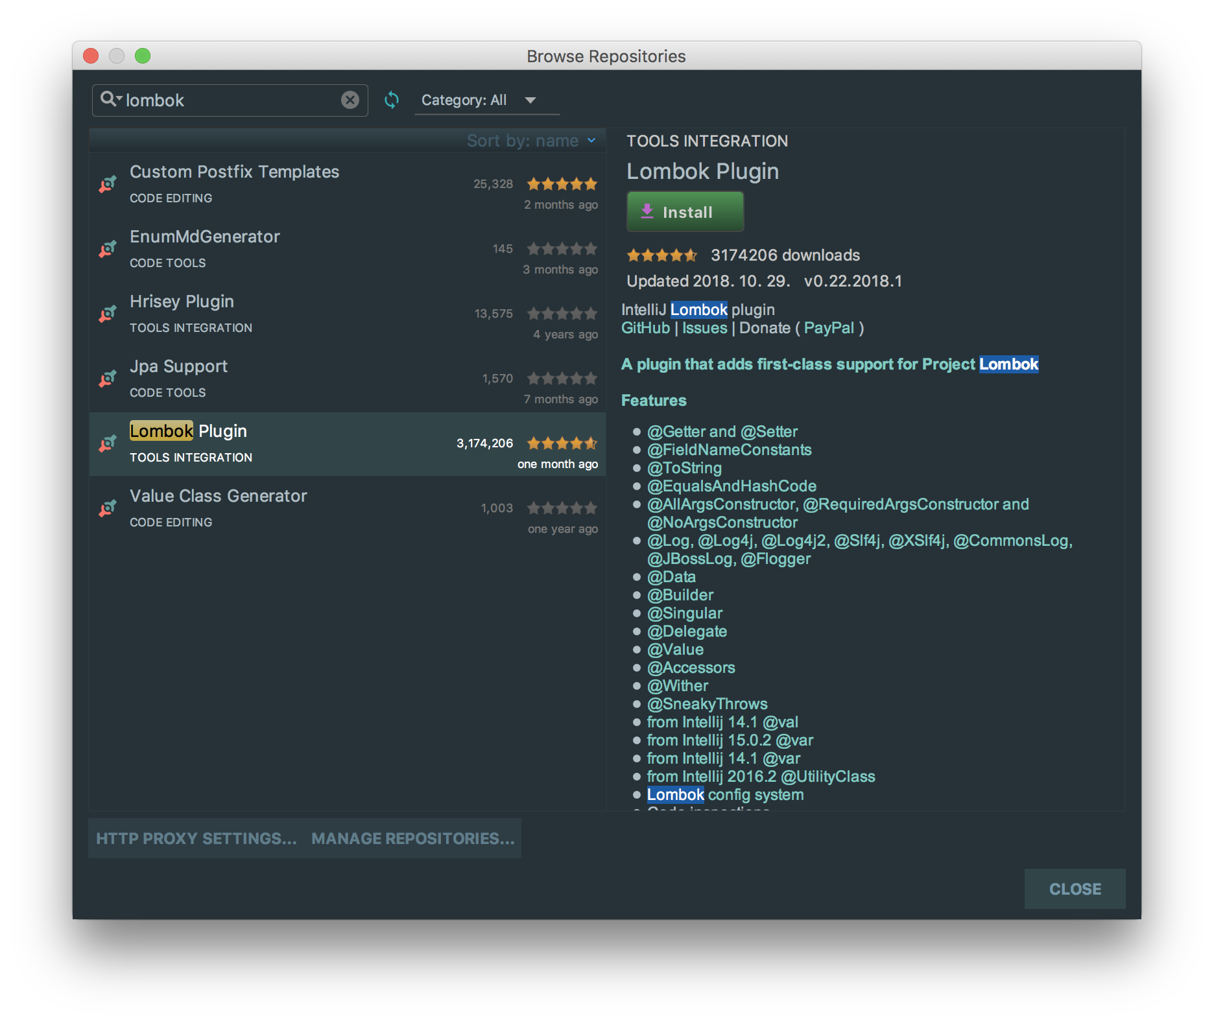Click plugin icon of Hrisey Plugin
Image resolution: width=1214 pixels, height=1023 pixels.
108,314
